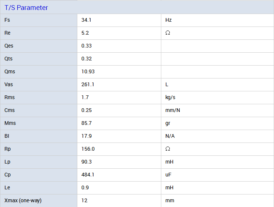
Task: Click the Hz unit cell
Action: click(169, 20)
